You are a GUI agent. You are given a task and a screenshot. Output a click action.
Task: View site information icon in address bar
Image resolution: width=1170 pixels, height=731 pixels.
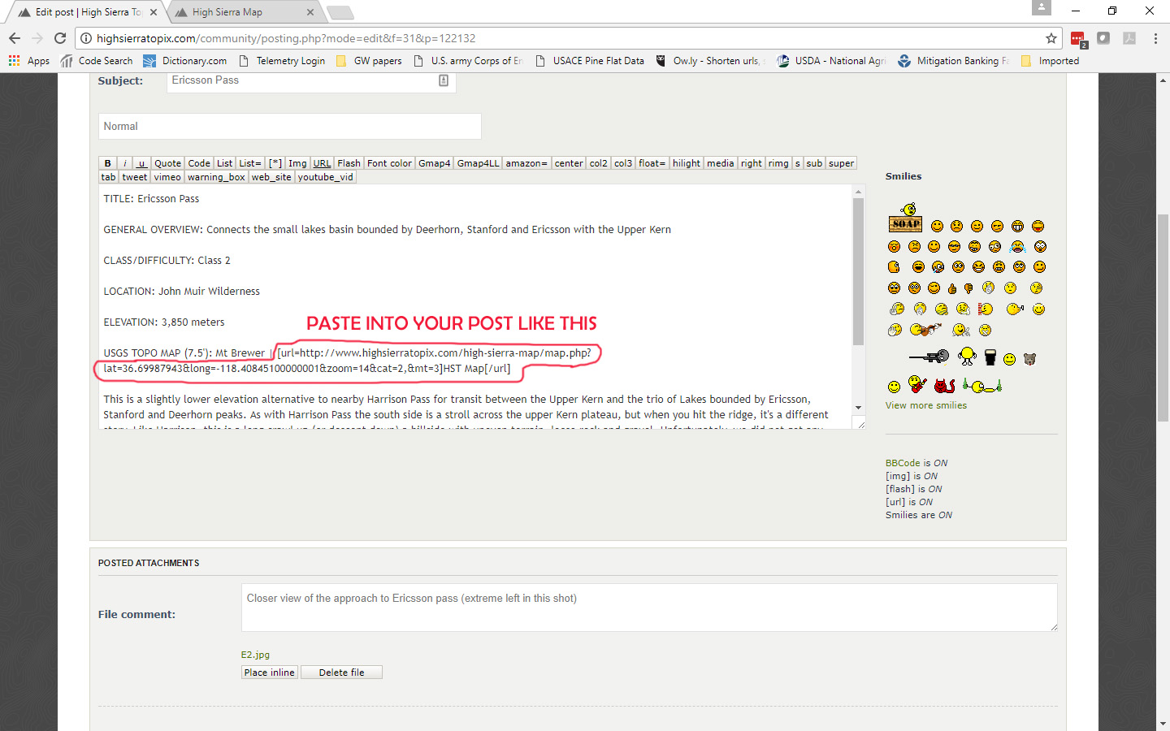[x=86, y=38]
